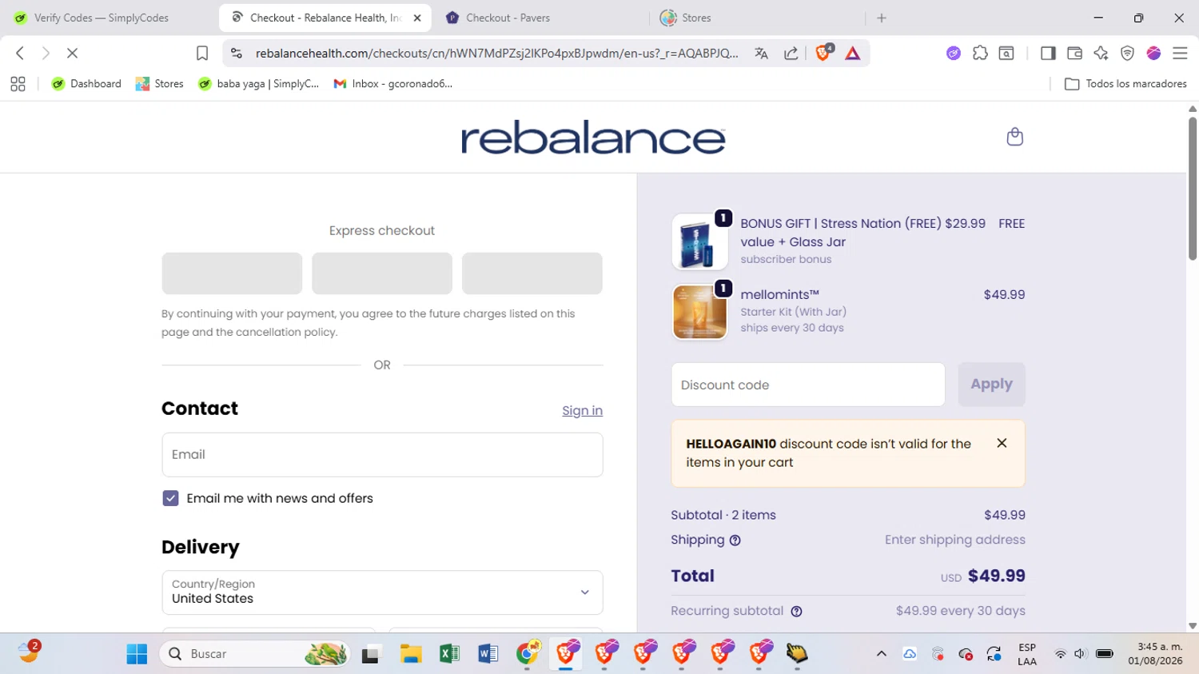The width and height of the screenshot is (1199, 674).
Task: Open File Explorer from the taskbar
Action: tap(411, 654)
